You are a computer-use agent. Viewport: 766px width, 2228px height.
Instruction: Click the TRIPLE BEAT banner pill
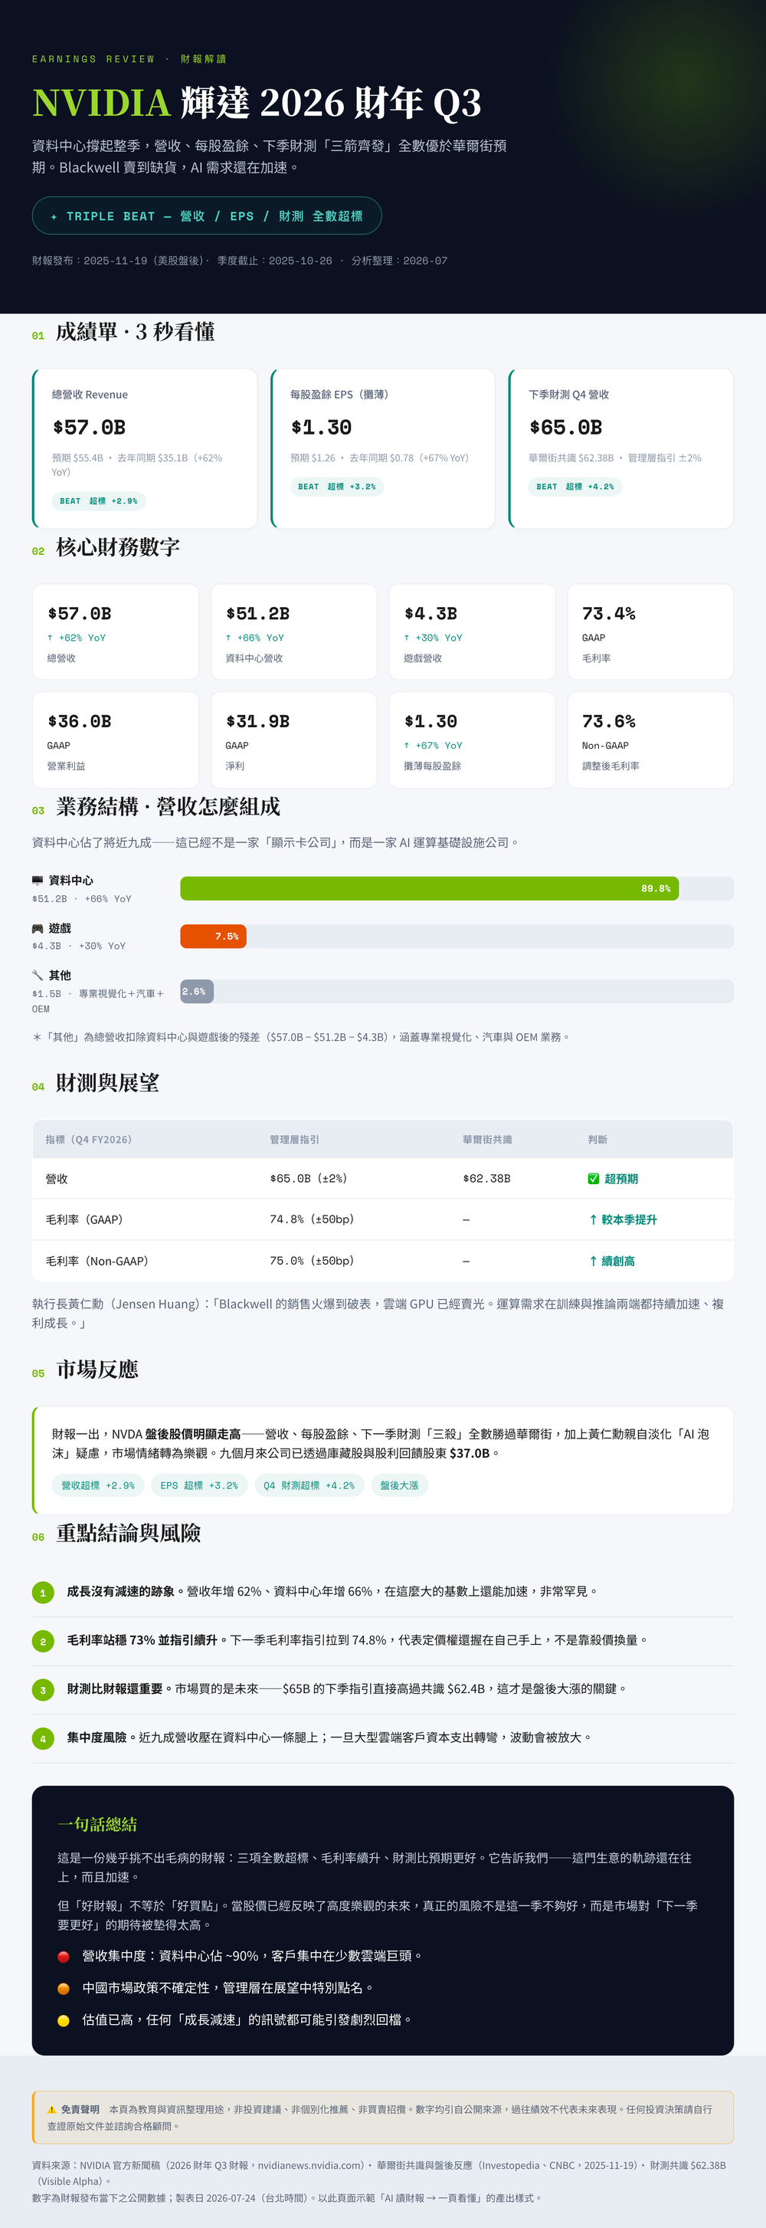[207, 215]
